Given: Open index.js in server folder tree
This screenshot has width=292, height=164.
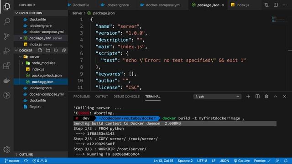Looking at the screenshot, I should tap(38, 69).
